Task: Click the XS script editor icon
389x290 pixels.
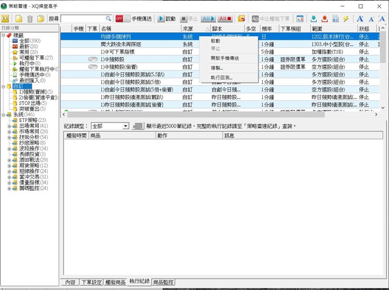Action: coord(5,19)
